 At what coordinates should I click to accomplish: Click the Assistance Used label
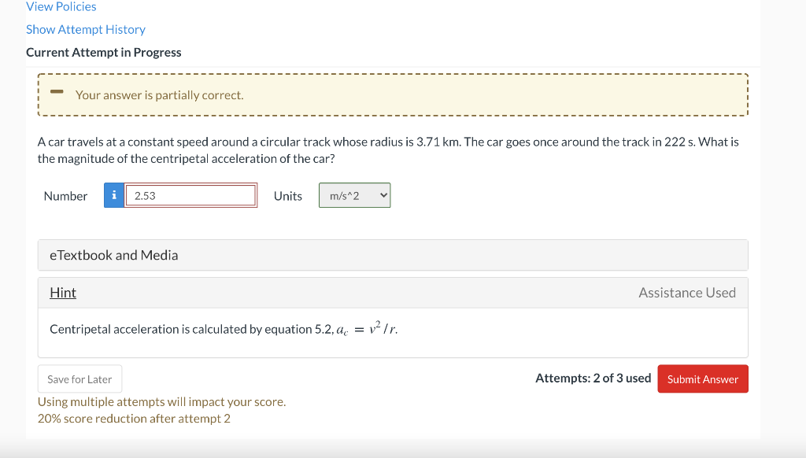pos(686,293)
